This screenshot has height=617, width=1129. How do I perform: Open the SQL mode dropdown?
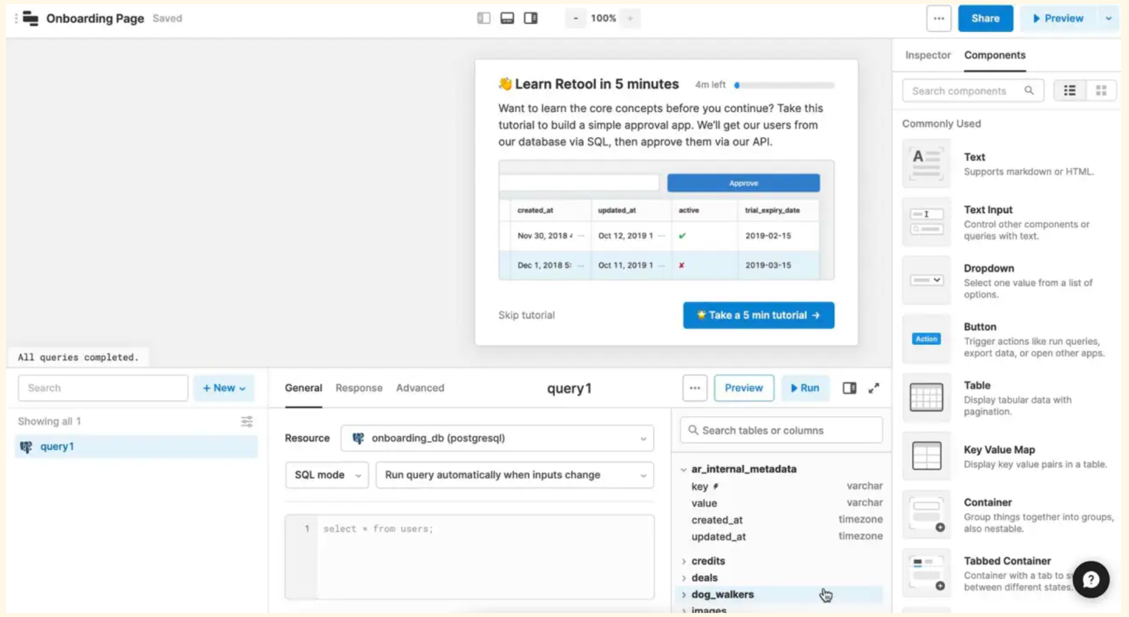pos(327,475)
